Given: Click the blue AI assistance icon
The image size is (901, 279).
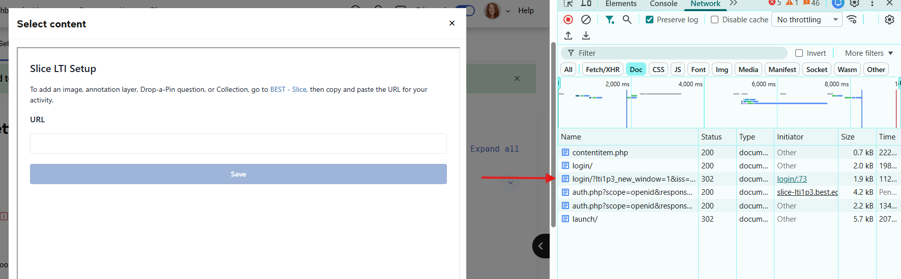Looking at the screenshot, I should [838, 4].
